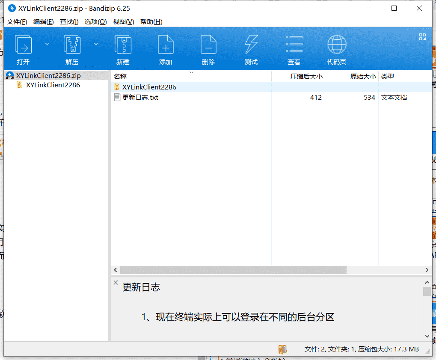This screenshot has height=360, width=436.
Task: Click the 文本文档 type cell
Action: click(394, 97)
